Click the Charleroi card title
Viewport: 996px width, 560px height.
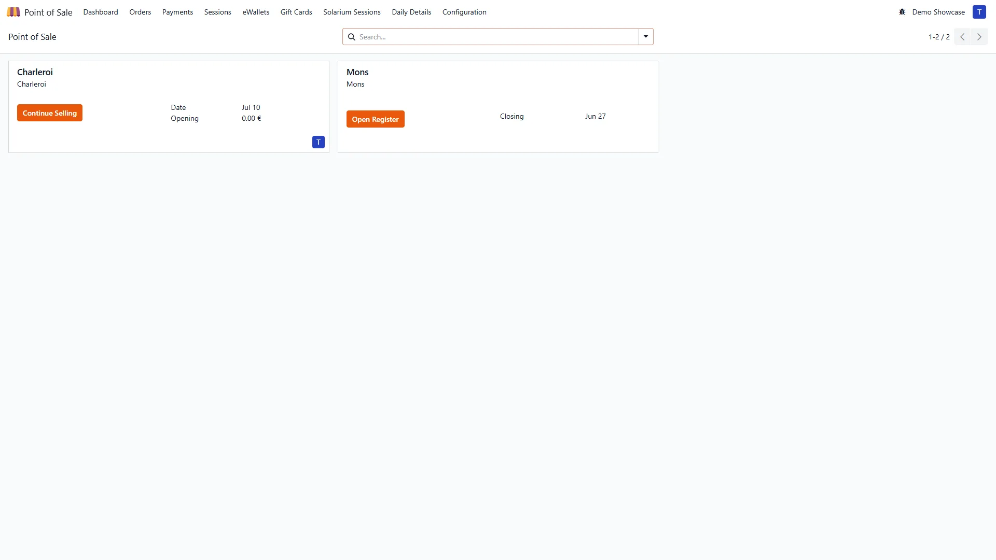point(35,72)
